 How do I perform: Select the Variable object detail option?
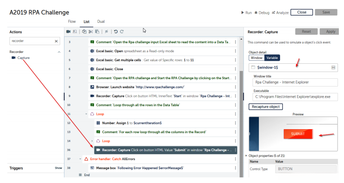click(x=272, y=58)
